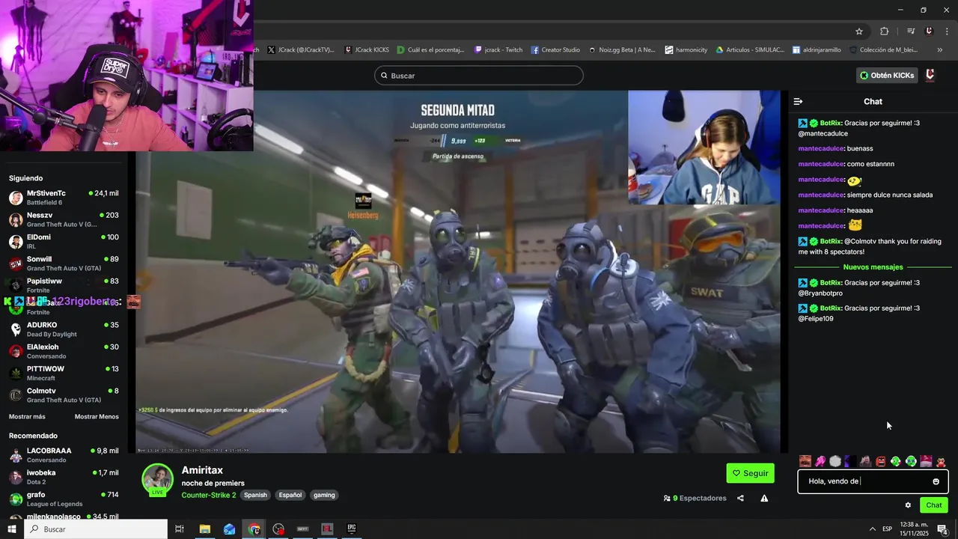Open LACOBRAAA recommended channel
This screenshot has height=539, width=958.
pos(64,455)
